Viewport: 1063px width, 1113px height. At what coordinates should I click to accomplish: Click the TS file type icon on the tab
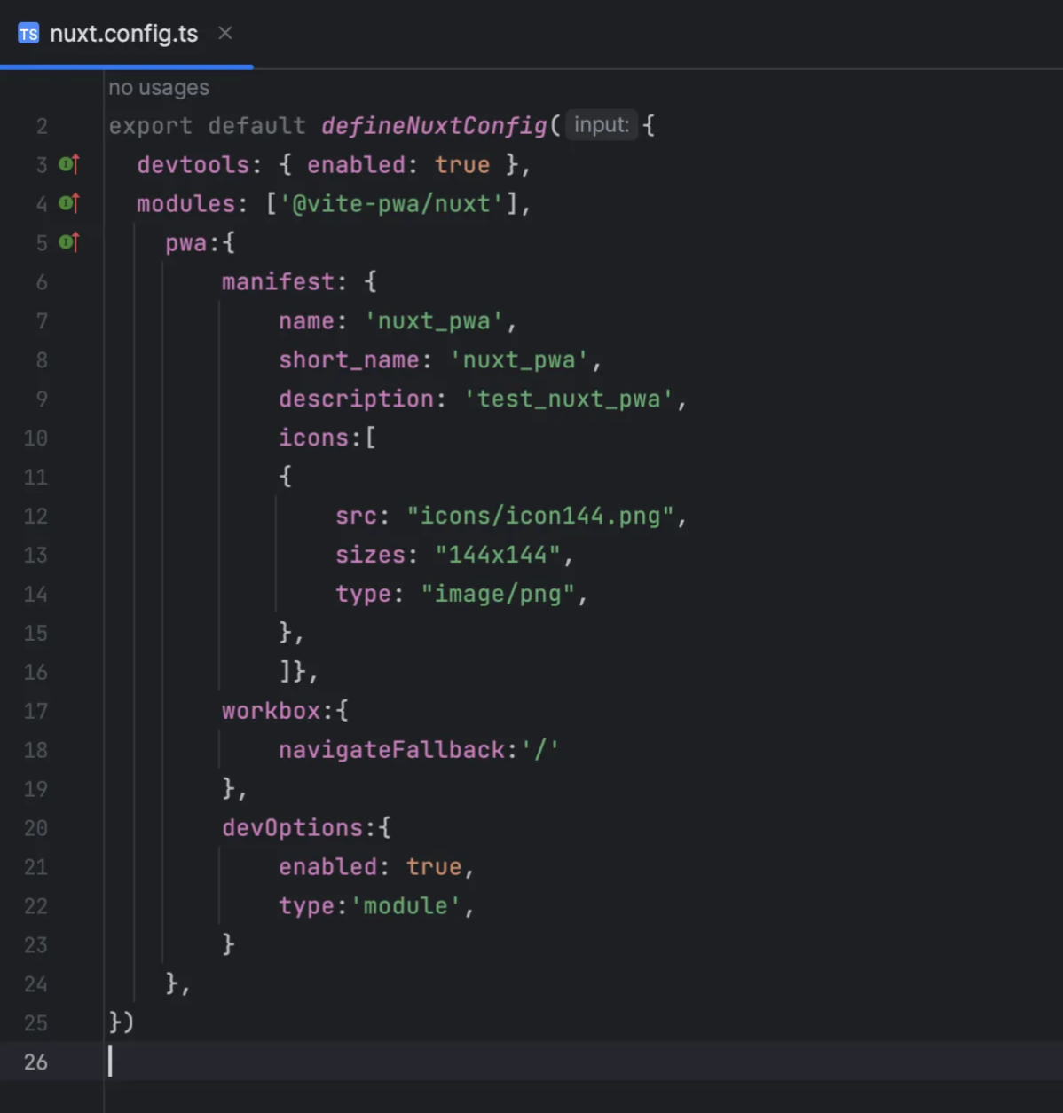(x=28, y=33)
